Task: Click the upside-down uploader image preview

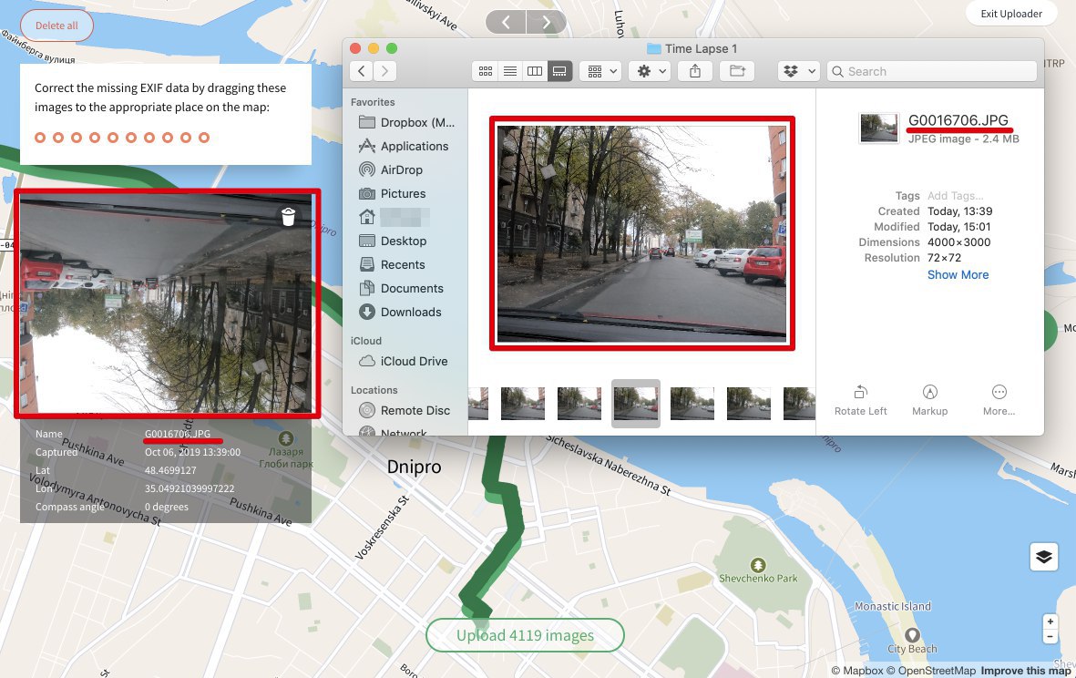Action: click(167, 303)
